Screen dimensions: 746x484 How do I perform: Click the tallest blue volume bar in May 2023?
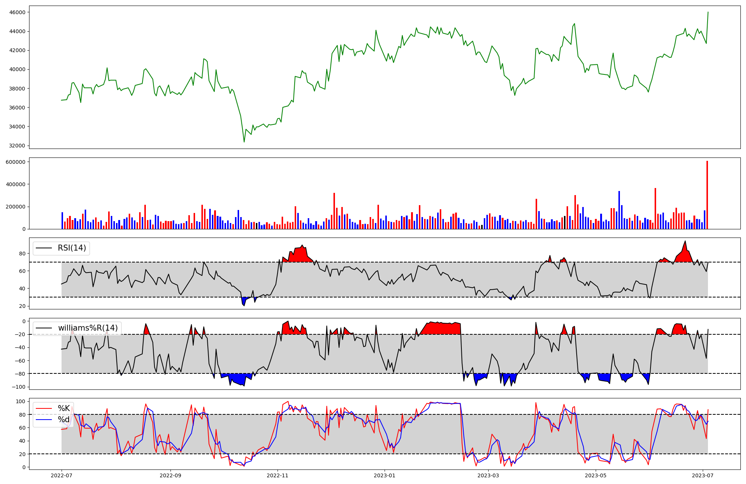pos(619,210)
